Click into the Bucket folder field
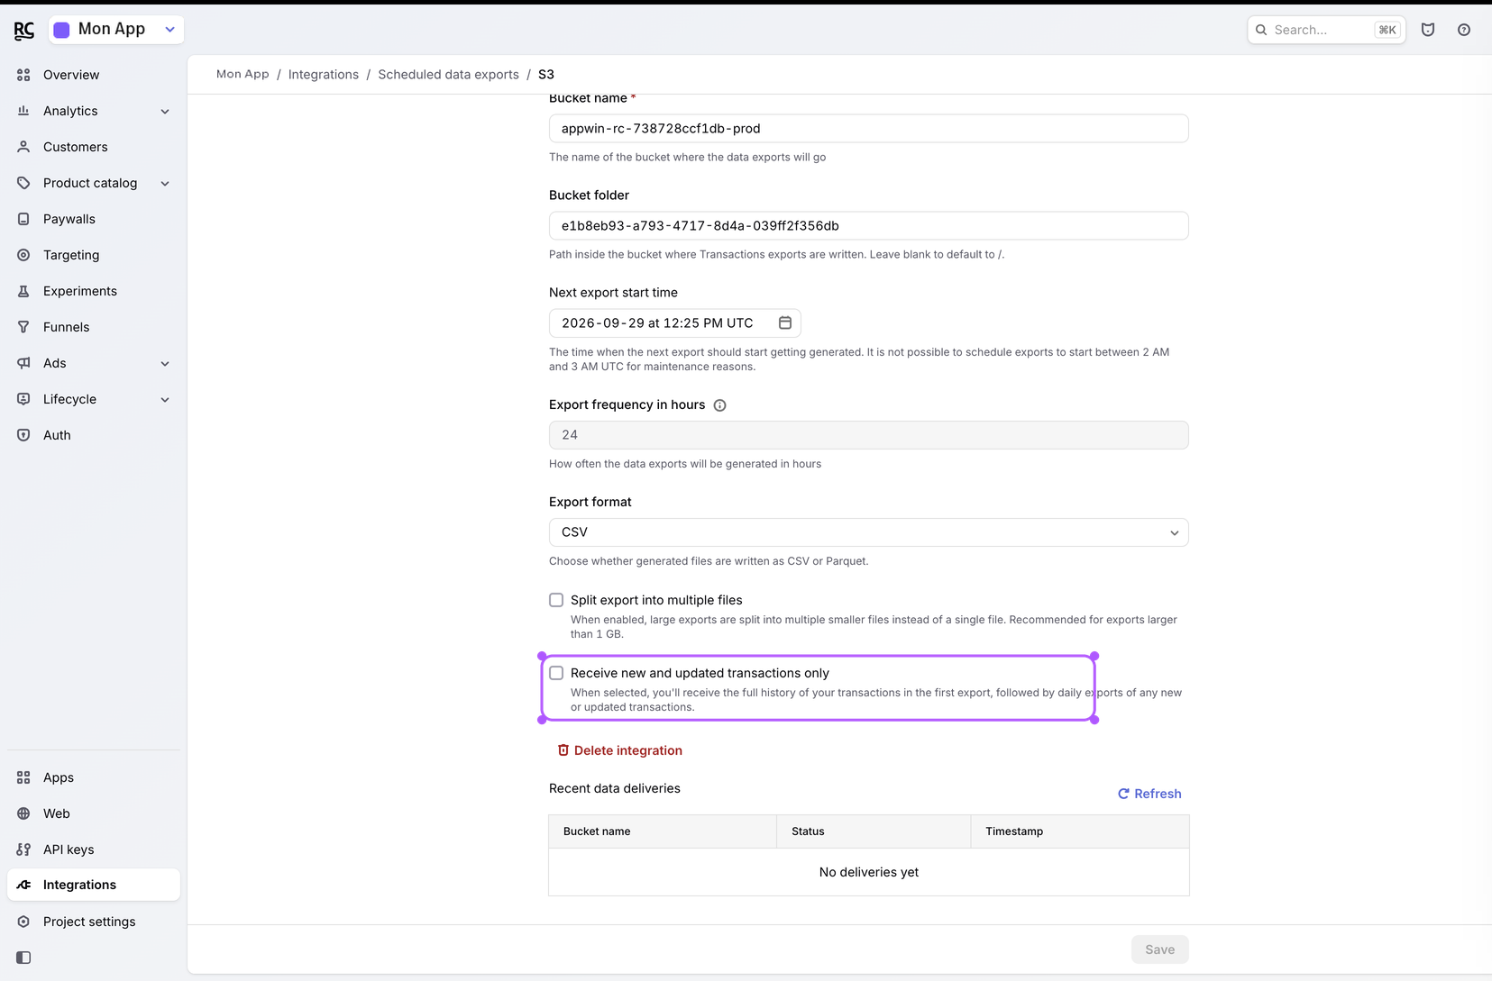This screenshot has height=981, width=1492. point(868,225)
